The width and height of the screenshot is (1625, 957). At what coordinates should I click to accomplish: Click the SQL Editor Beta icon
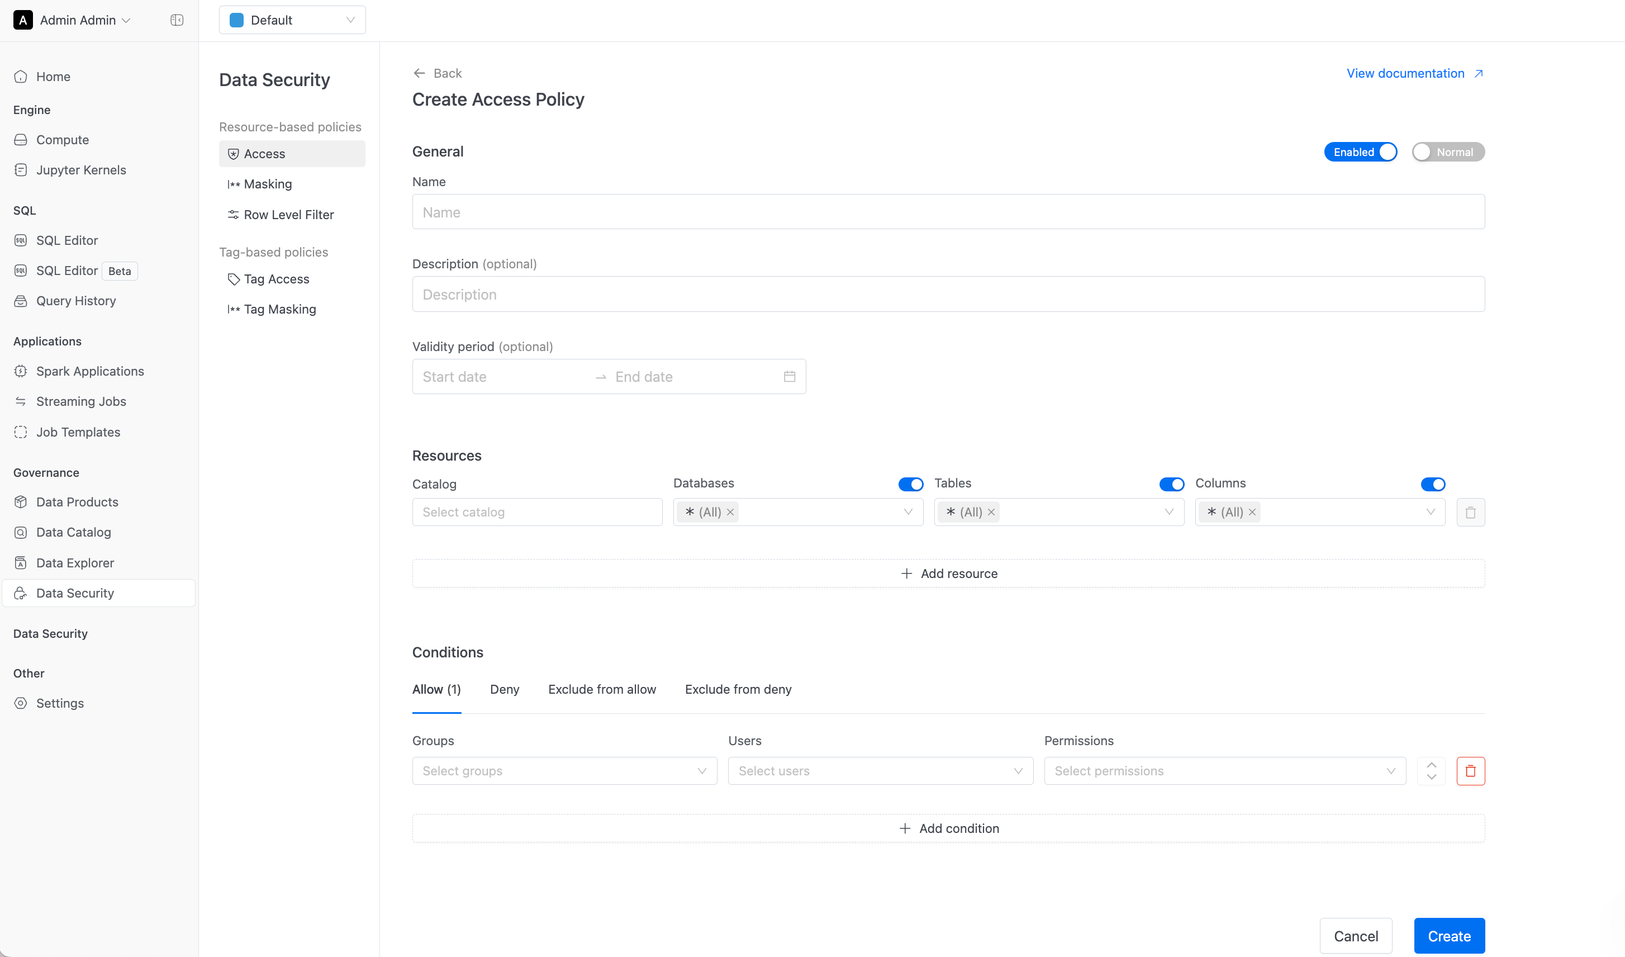(x=21, y=271)
